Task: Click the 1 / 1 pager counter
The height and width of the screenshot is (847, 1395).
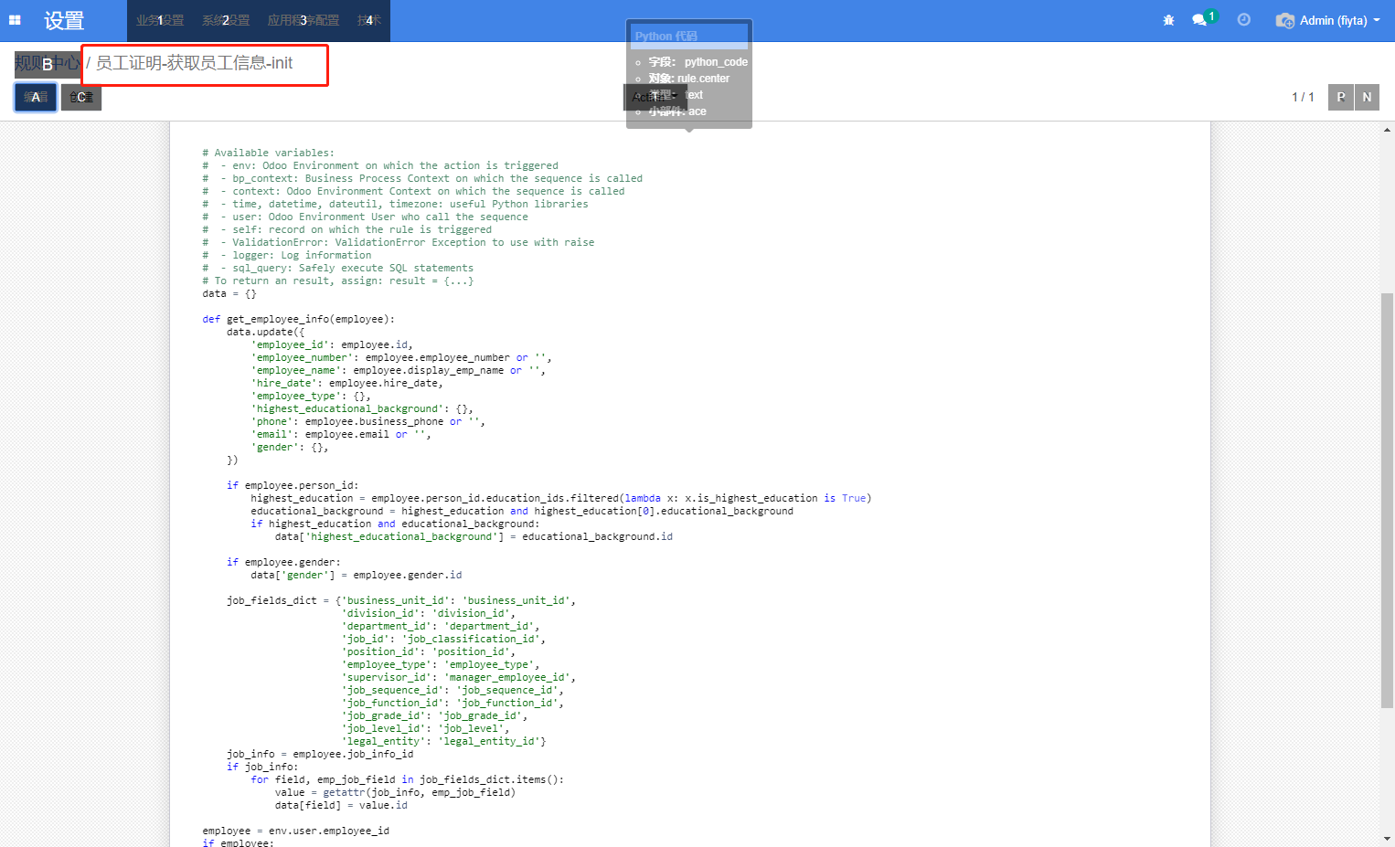Action: tap(1303, 97)
